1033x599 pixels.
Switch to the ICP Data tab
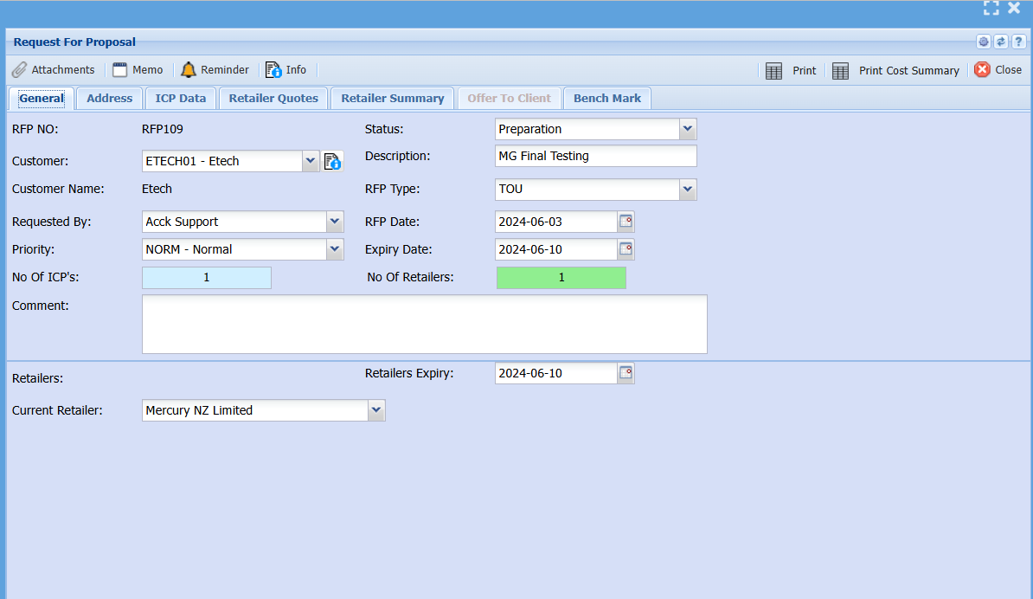181,99
